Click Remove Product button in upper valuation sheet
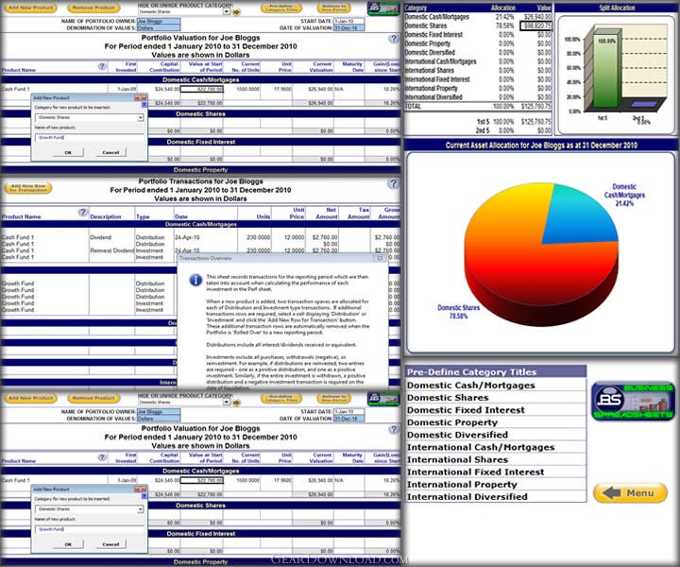Viewport: 680px width, 567px height. [x=93, y=8]
